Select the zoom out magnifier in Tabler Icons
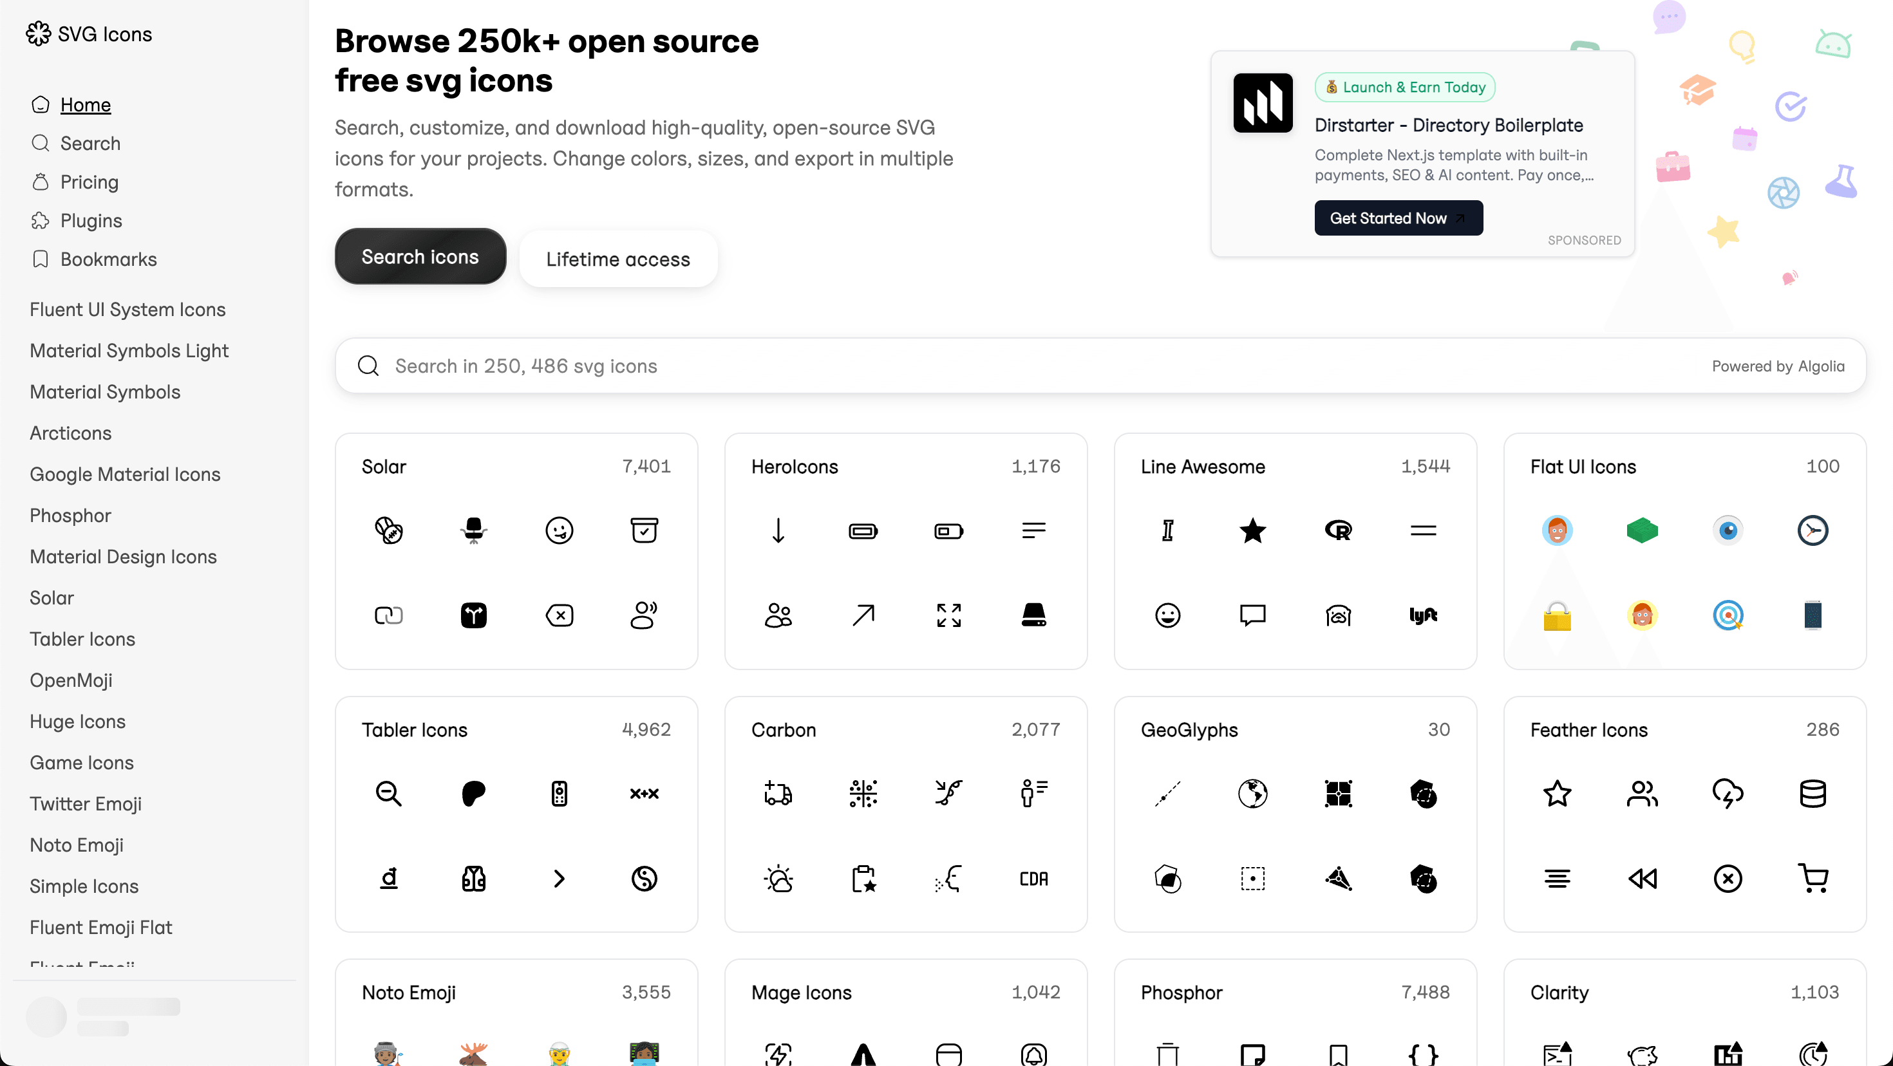The height and width of the screenshot is (1066, 1893). click(389, 794)
